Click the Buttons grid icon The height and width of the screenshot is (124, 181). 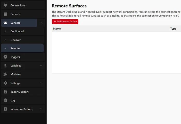click(x=5, y=14)
